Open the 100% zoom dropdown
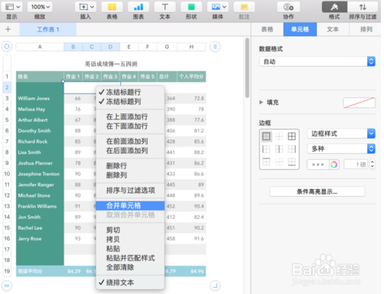Image resolution: width=384 pixels, height=294 pixels. click(x=40, y=7)
